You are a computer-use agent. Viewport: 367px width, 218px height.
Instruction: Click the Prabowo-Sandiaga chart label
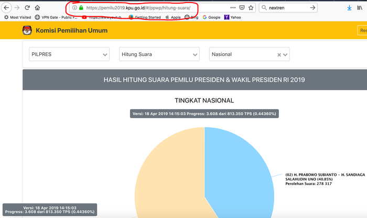click(x=325, y=179)
